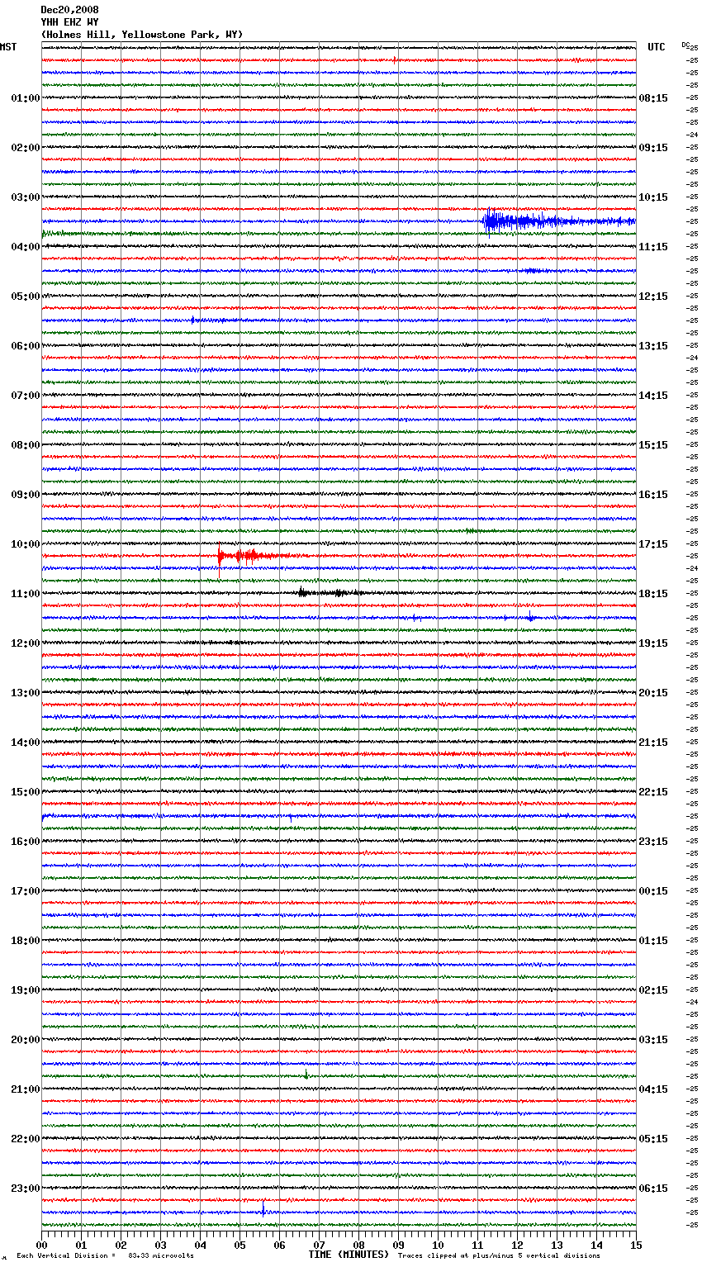702x1267 pixels.
Task: Click the TIME (MINUTES) axis title
Action: point(349,1255)
